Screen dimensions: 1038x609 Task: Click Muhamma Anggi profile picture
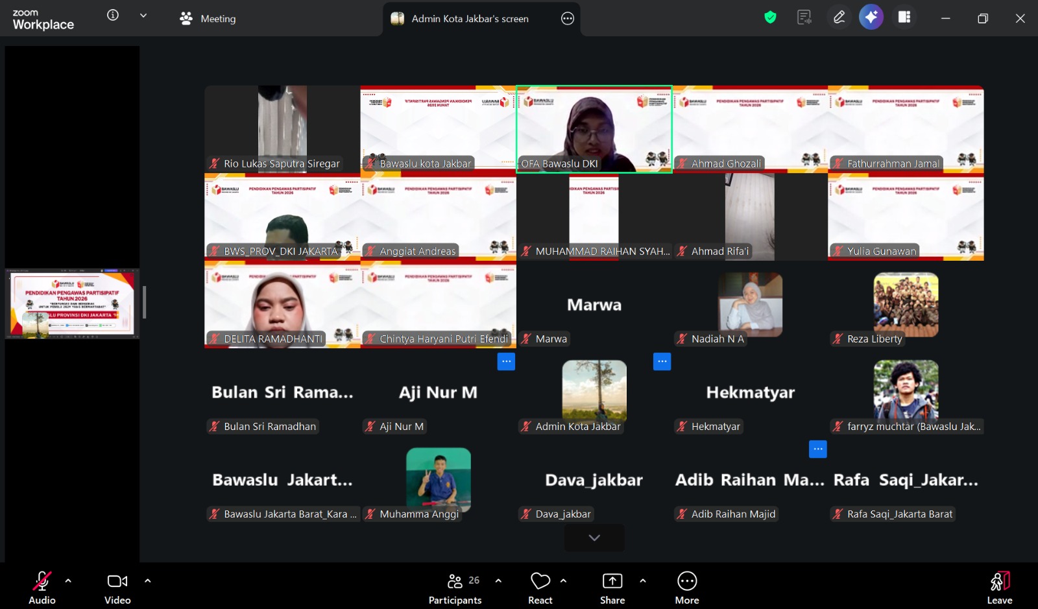point(439,479)
